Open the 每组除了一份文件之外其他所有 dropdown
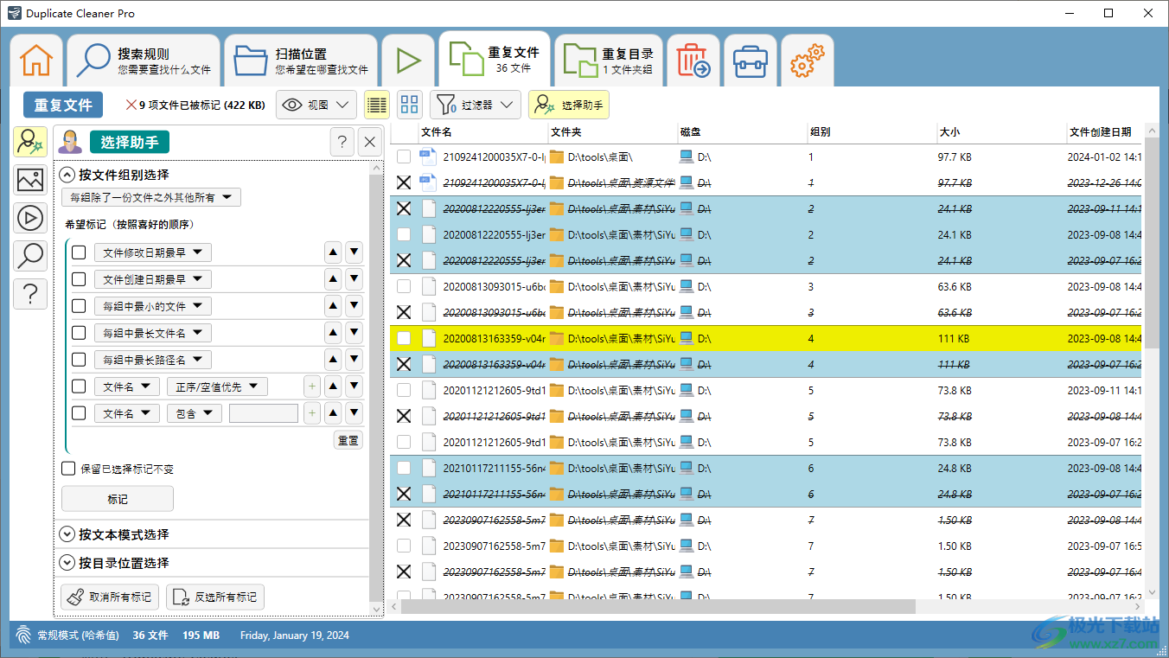The image size is (1169, 658). pos(151,197)
